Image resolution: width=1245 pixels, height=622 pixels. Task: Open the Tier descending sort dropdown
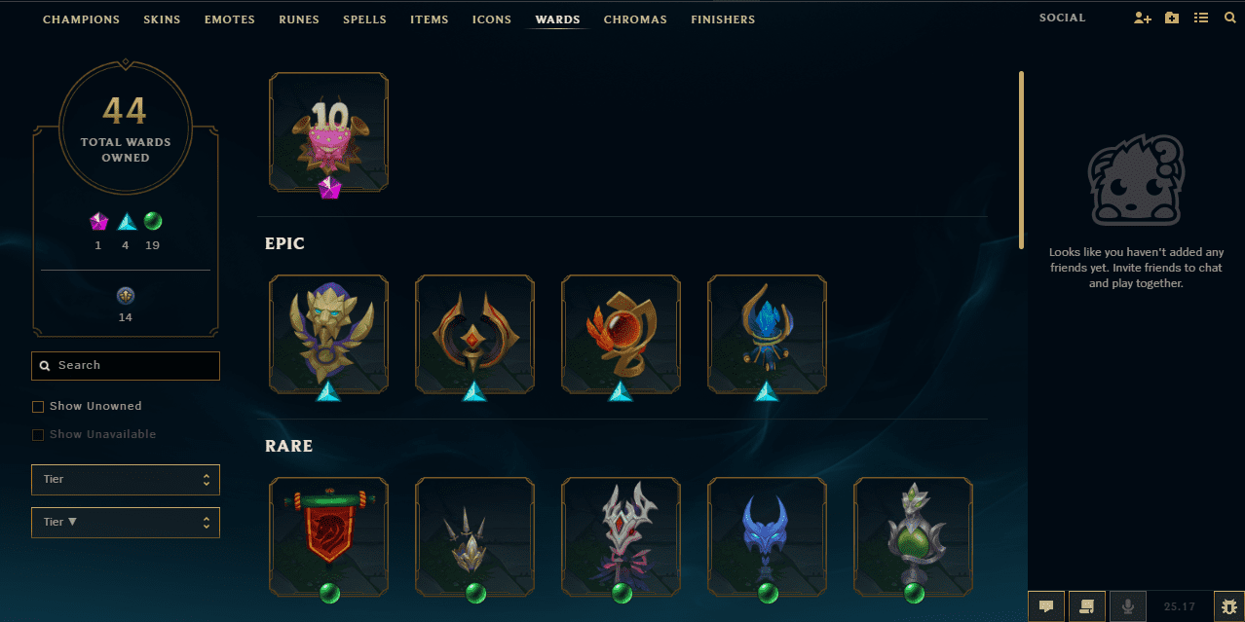pyautogui.click(x=126, y=523)
